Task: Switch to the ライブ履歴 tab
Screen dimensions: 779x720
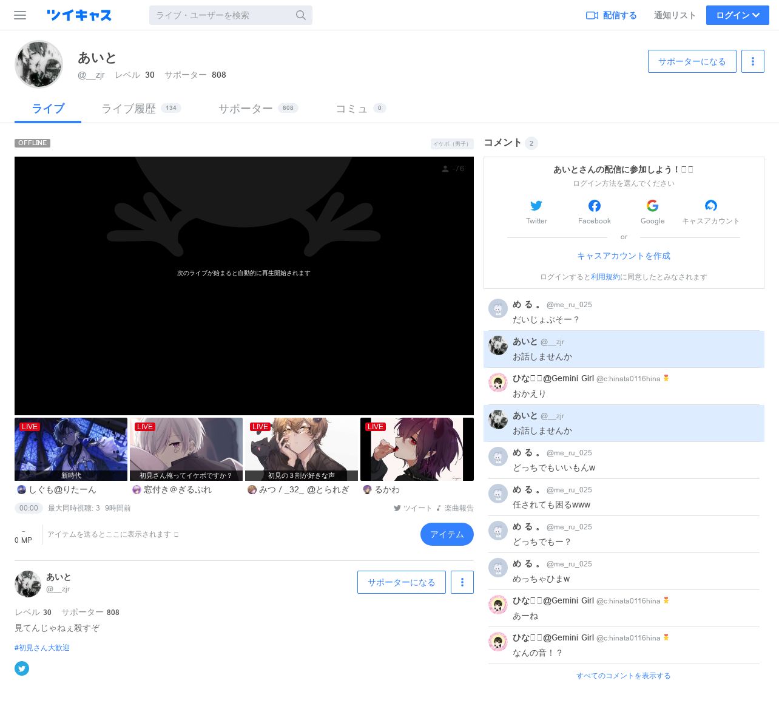Action: click(x=141, y=109)
